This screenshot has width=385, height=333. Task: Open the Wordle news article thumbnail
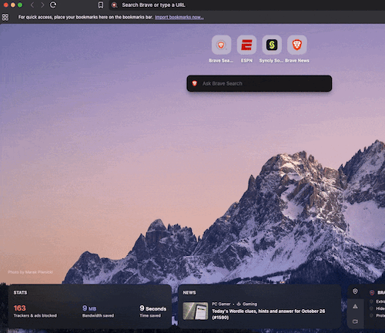click(x=196, y=311)
